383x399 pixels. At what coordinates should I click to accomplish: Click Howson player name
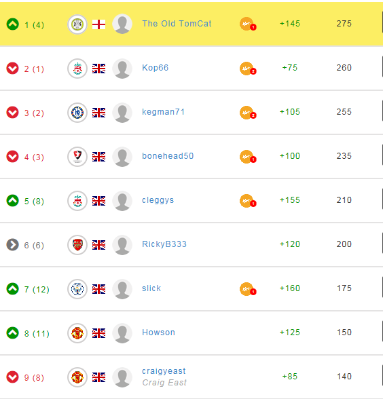pyautogui.click(x=158, y=332)
